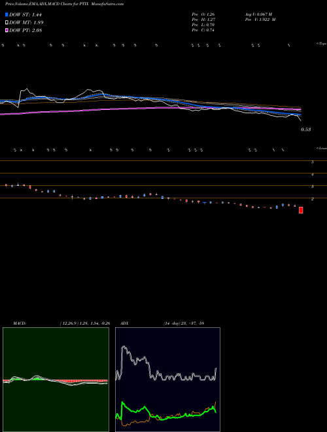Click the white DOW MT legend swatch

7,22
